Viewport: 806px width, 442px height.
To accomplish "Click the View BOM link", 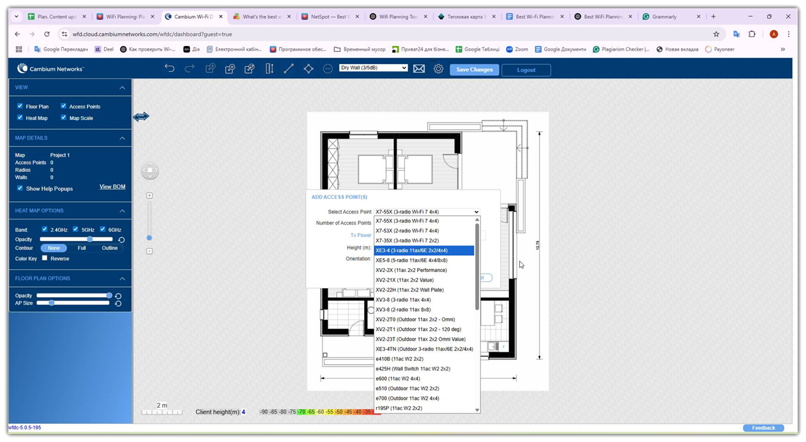I will point(112,186).
